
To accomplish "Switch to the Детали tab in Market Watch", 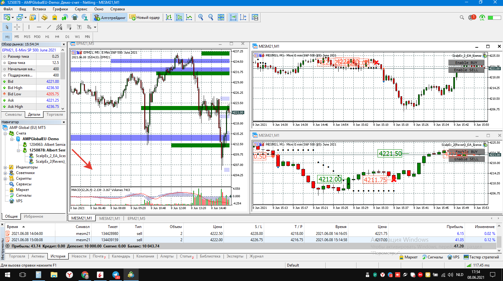I will (x=34, y=114).
